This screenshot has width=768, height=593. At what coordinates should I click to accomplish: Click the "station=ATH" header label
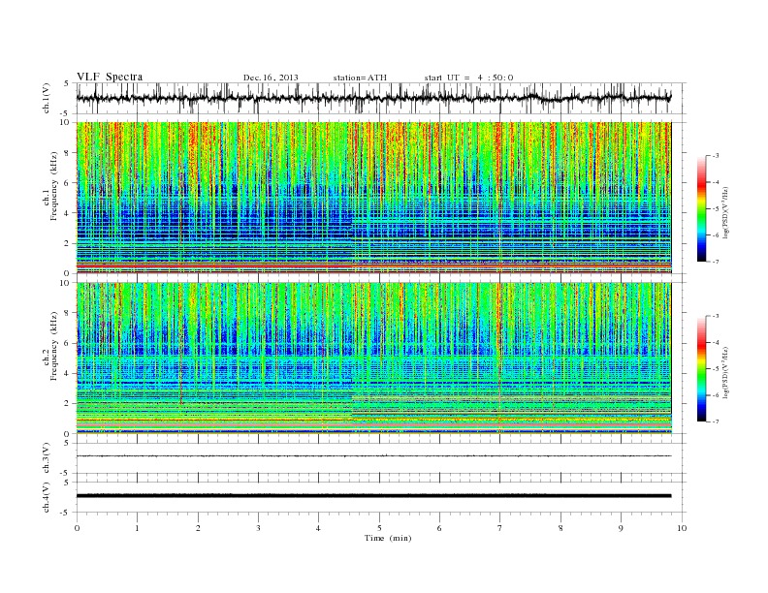(x=360, y=78)
